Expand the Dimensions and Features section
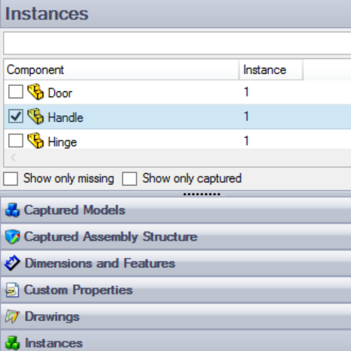The width and height of the screenshot is (351, 351). [175, 263]
